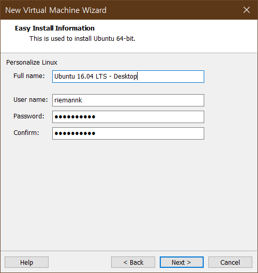Focus the User name field
The image size is (258, 273).
tap(128, 100)
